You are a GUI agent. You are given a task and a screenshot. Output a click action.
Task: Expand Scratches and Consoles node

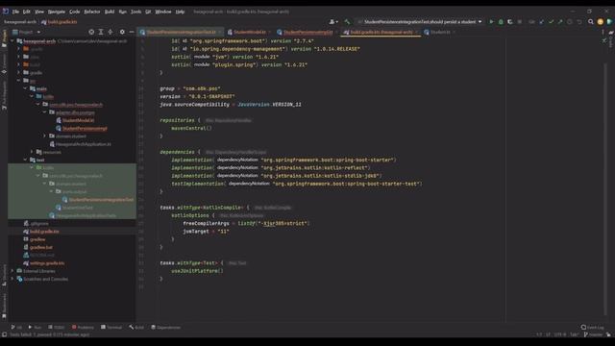pos(12,279)
